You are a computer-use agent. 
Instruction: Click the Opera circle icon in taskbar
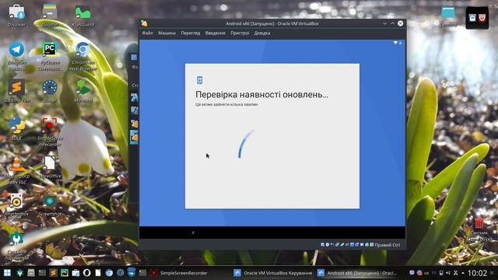pos(86,273)
